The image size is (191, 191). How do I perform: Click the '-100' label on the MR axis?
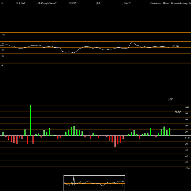[187, 168]
